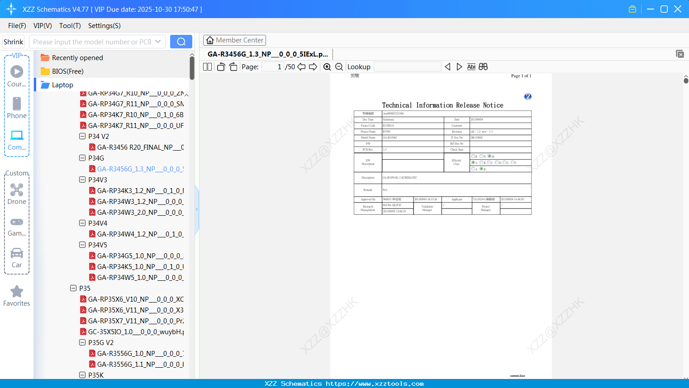
Task: Zoom in on the schematic
Action: [327, 67]
